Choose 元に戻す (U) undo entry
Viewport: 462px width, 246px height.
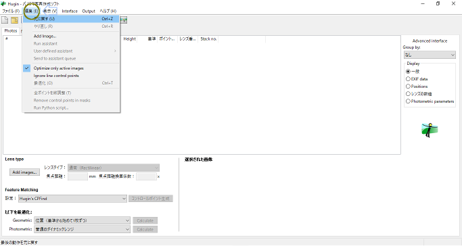(71, 18)
